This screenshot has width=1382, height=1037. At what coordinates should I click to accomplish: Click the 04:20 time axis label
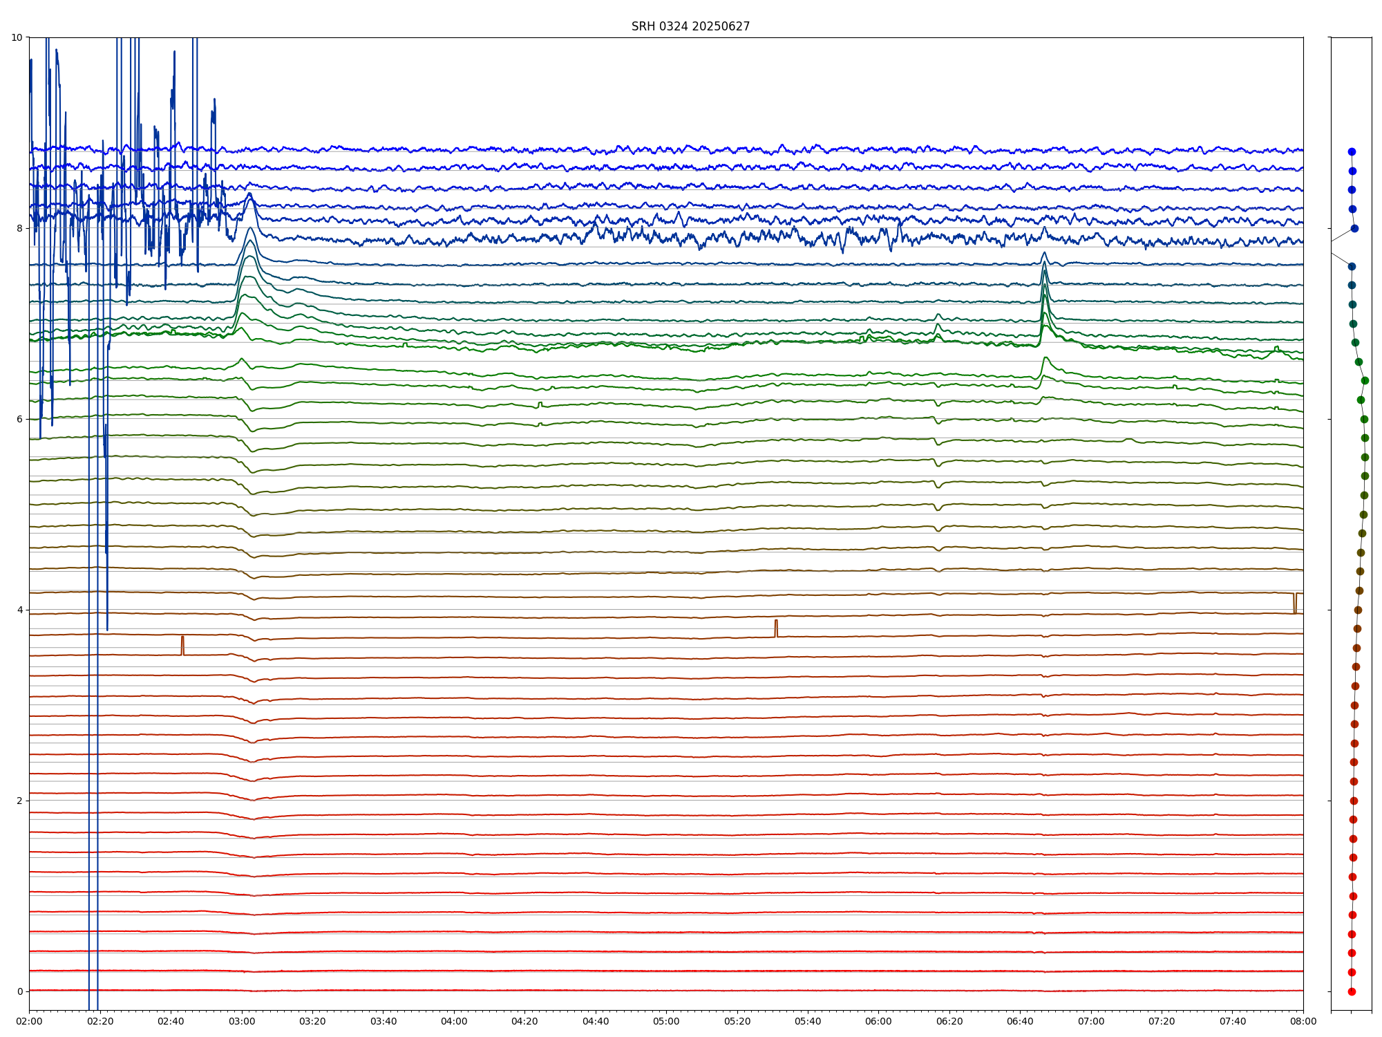[524, 1021]
